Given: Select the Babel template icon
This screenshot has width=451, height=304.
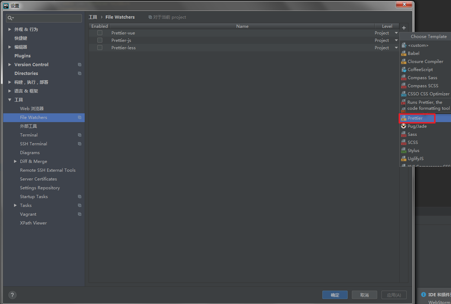Looking at the screenshot, I should point(404,53).
